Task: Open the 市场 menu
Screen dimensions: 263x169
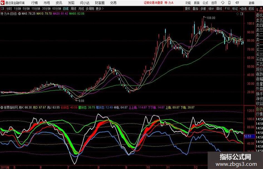Action: [47, 3]
